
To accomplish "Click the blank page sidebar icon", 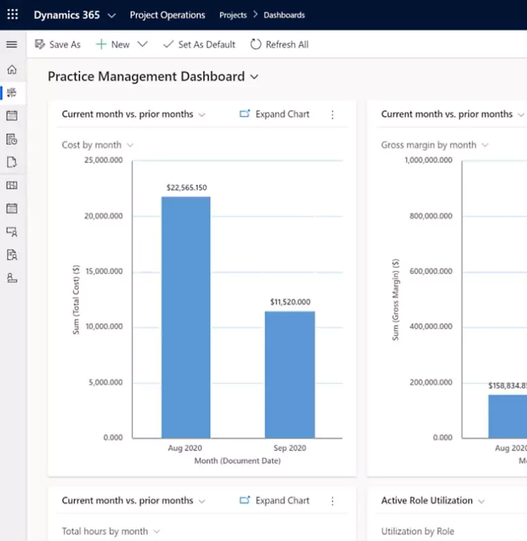I will [x=12, y=162].
